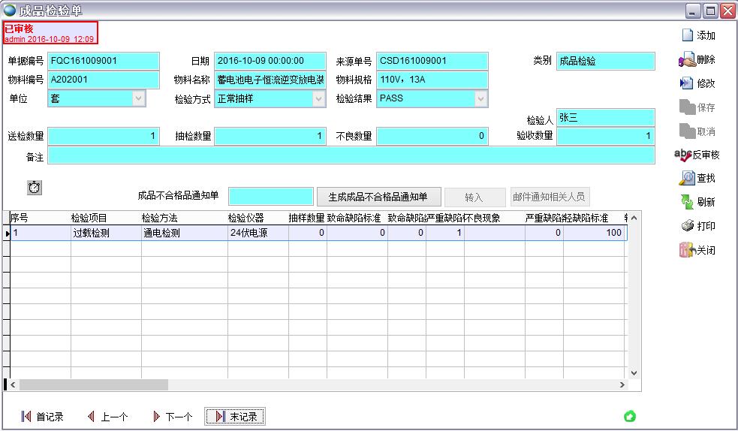Navigate to 上一个 (previous) record
The height and width of the screenshot is (431, 738).
click(x=107, y=417)
